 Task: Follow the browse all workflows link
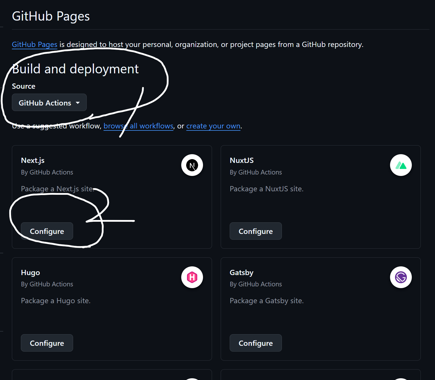(138, 126)
